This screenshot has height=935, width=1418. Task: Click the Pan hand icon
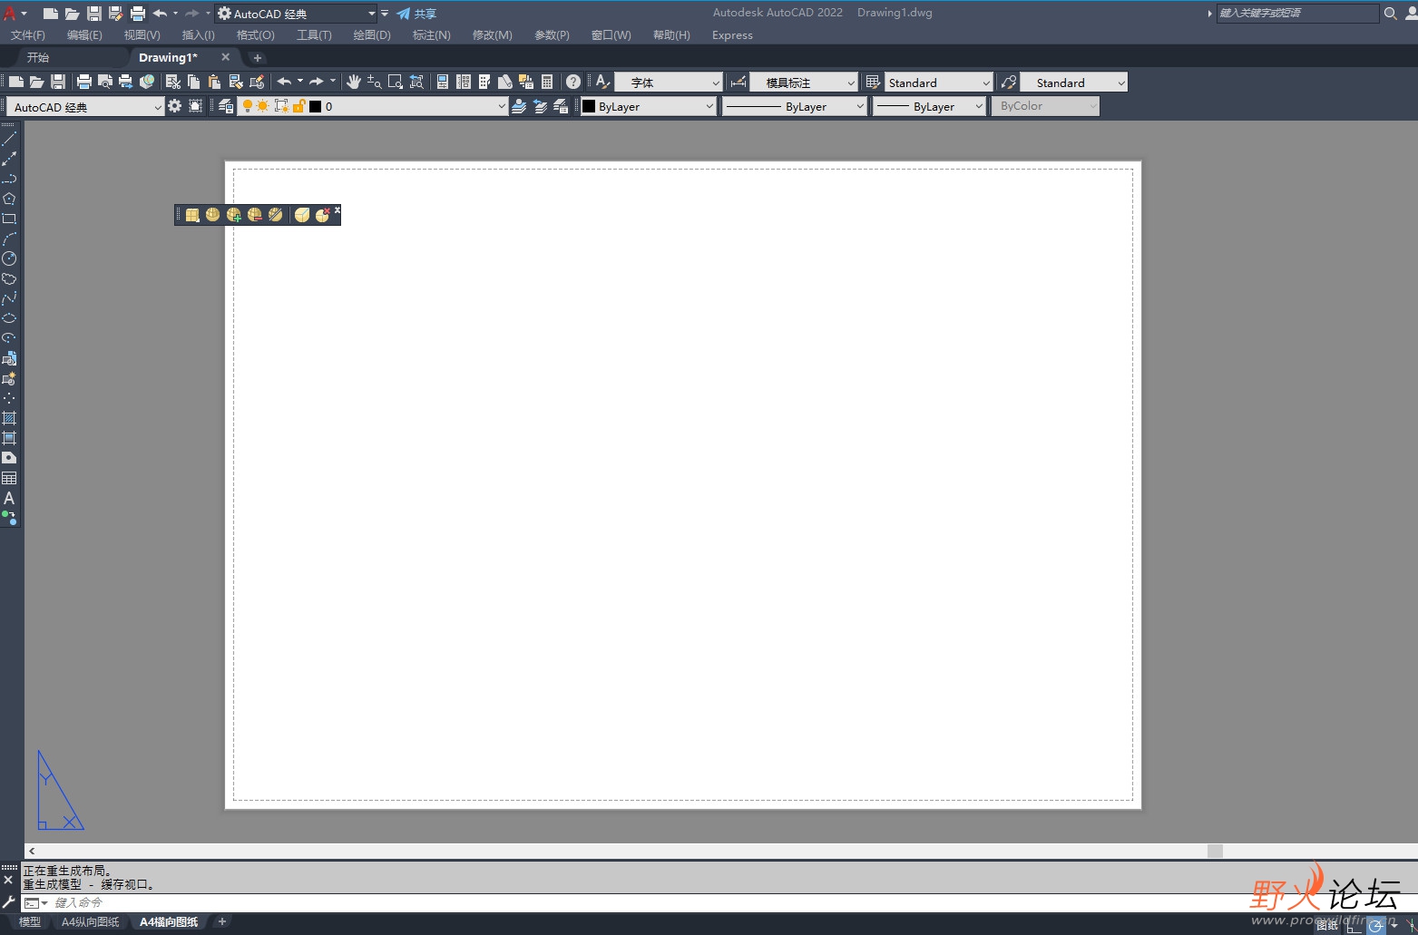(354, 82)
